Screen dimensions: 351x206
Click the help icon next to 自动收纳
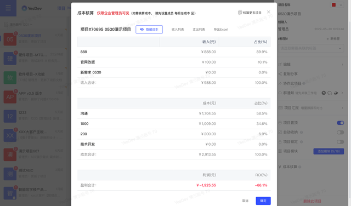pos(301,132)
